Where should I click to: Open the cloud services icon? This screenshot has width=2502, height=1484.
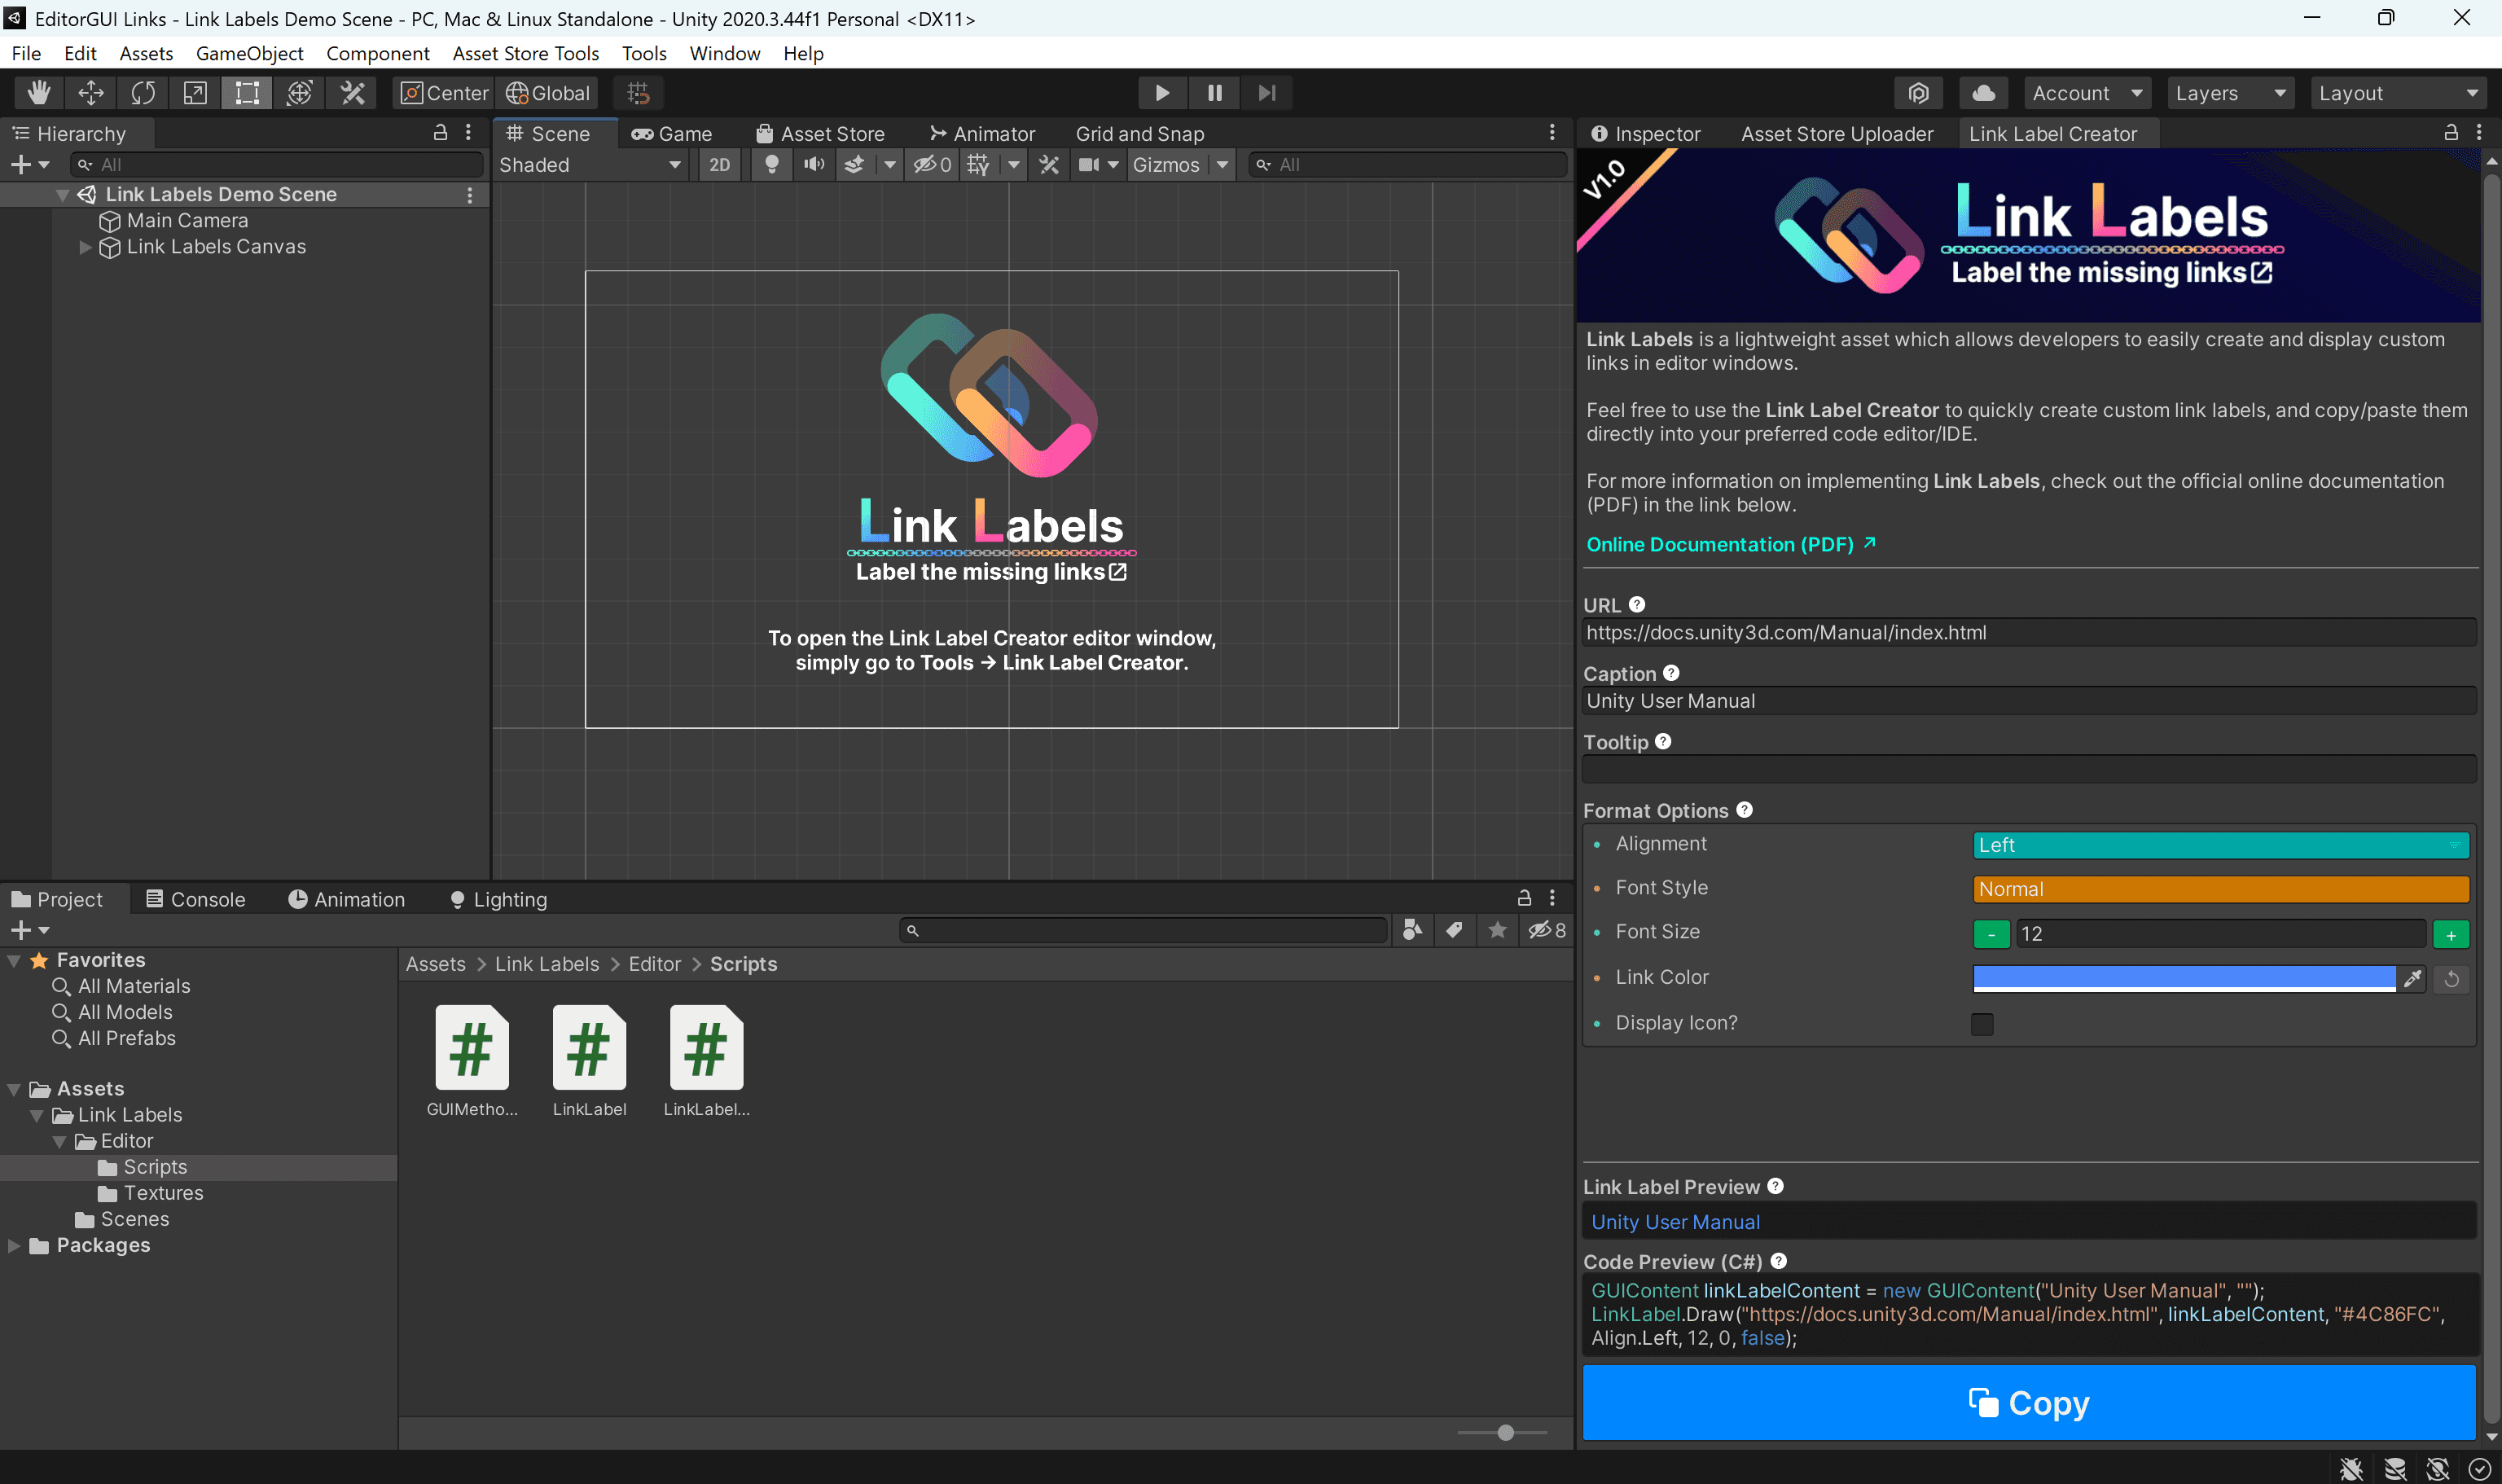click(x=1984, y=93)
